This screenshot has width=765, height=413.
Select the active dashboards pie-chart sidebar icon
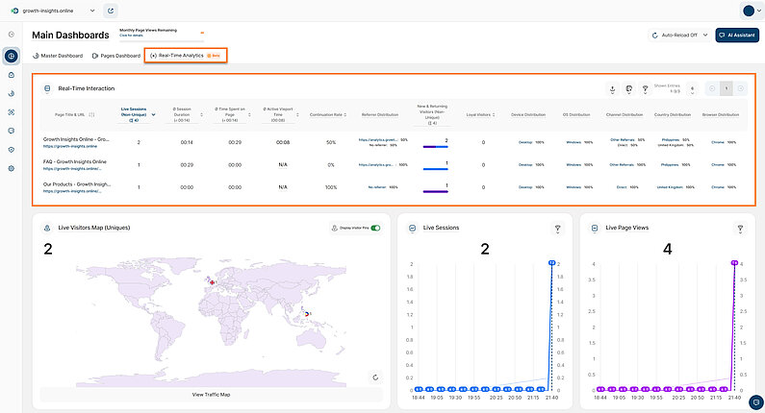tap(12, 56)
